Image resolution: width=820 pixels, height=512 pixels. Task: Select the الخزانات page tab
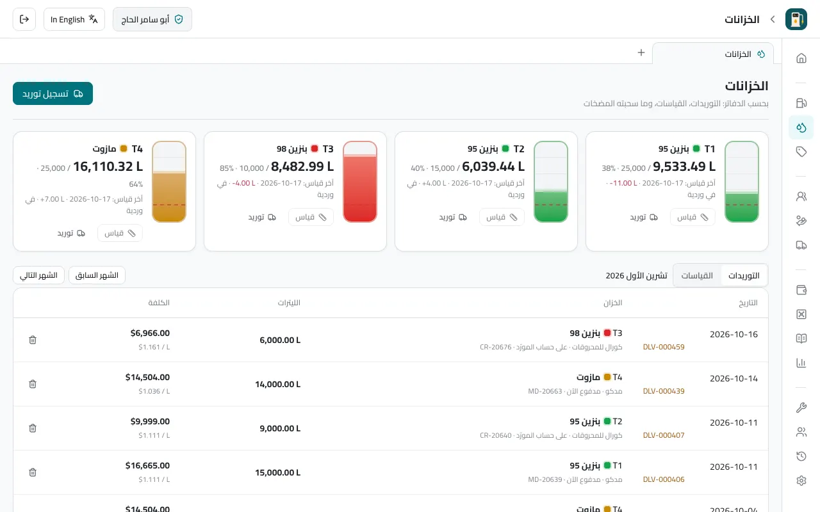[713, 54]
